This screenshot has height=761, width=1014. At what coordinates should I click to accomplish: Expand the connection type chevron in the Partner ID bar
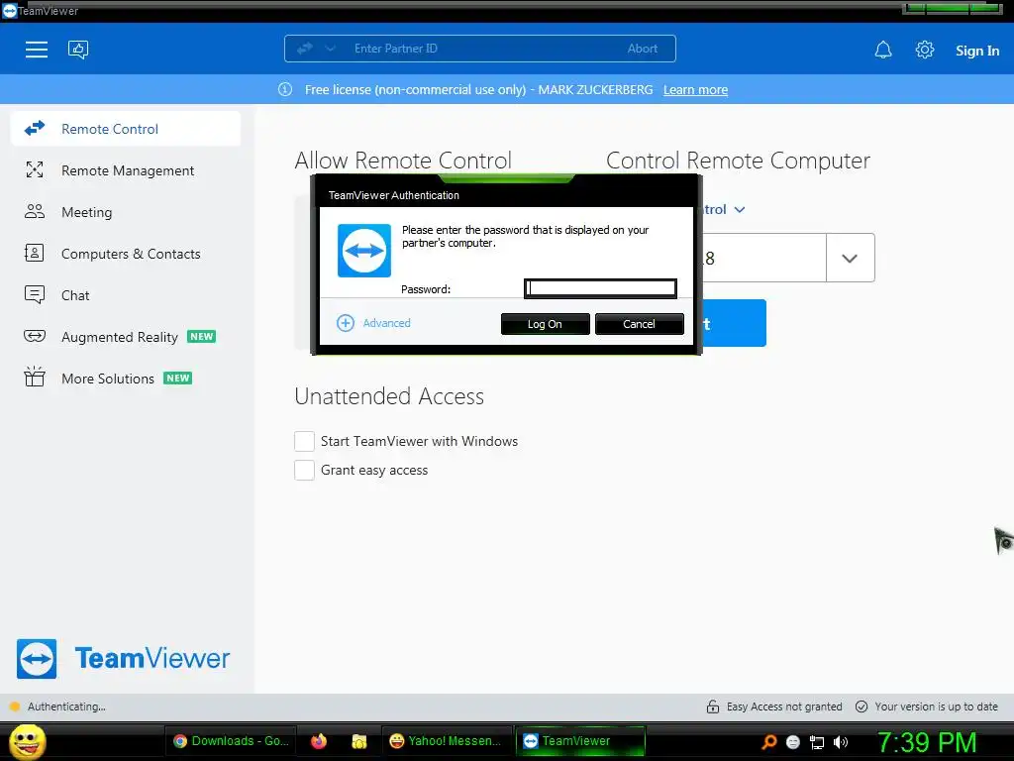(331, 49)
